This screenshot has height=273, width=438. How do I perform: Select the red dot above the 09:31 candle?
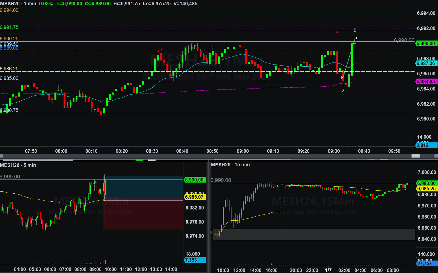337,32
